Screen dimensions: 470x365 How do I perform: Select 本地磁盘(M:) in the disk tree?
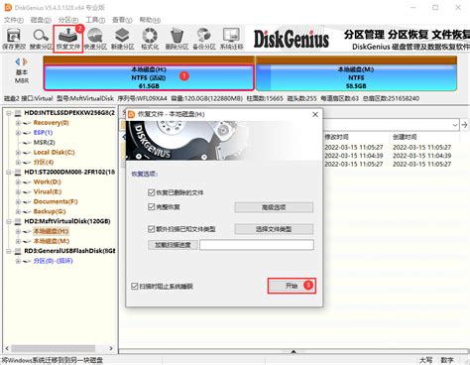click(52, 241)
